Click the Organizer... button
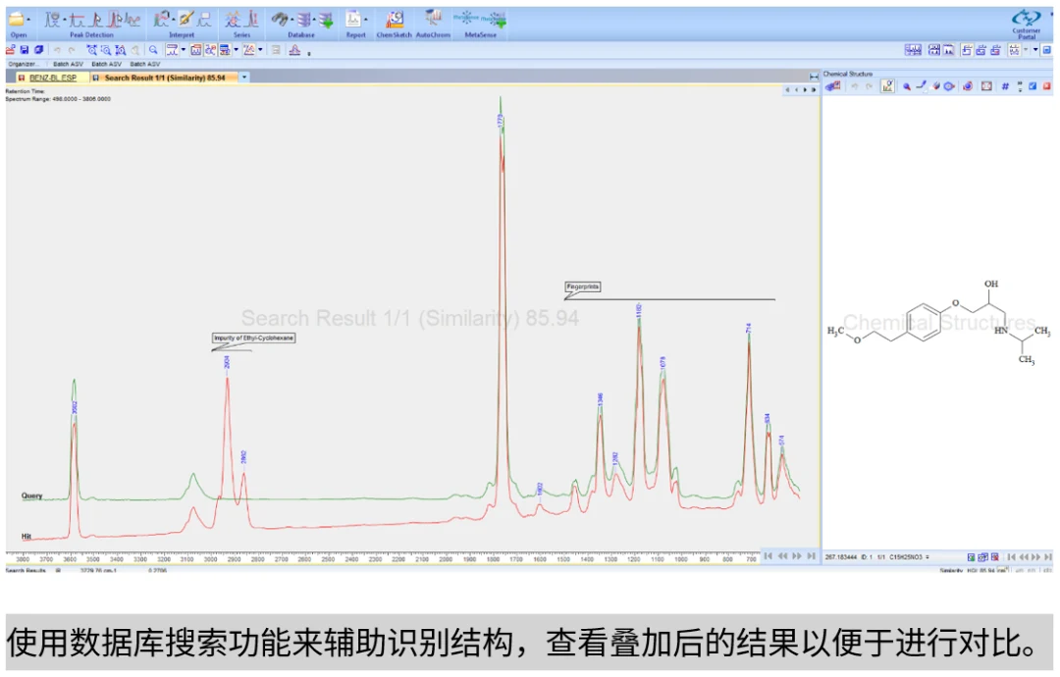The image size is (1060, 677). click(24, 64)
